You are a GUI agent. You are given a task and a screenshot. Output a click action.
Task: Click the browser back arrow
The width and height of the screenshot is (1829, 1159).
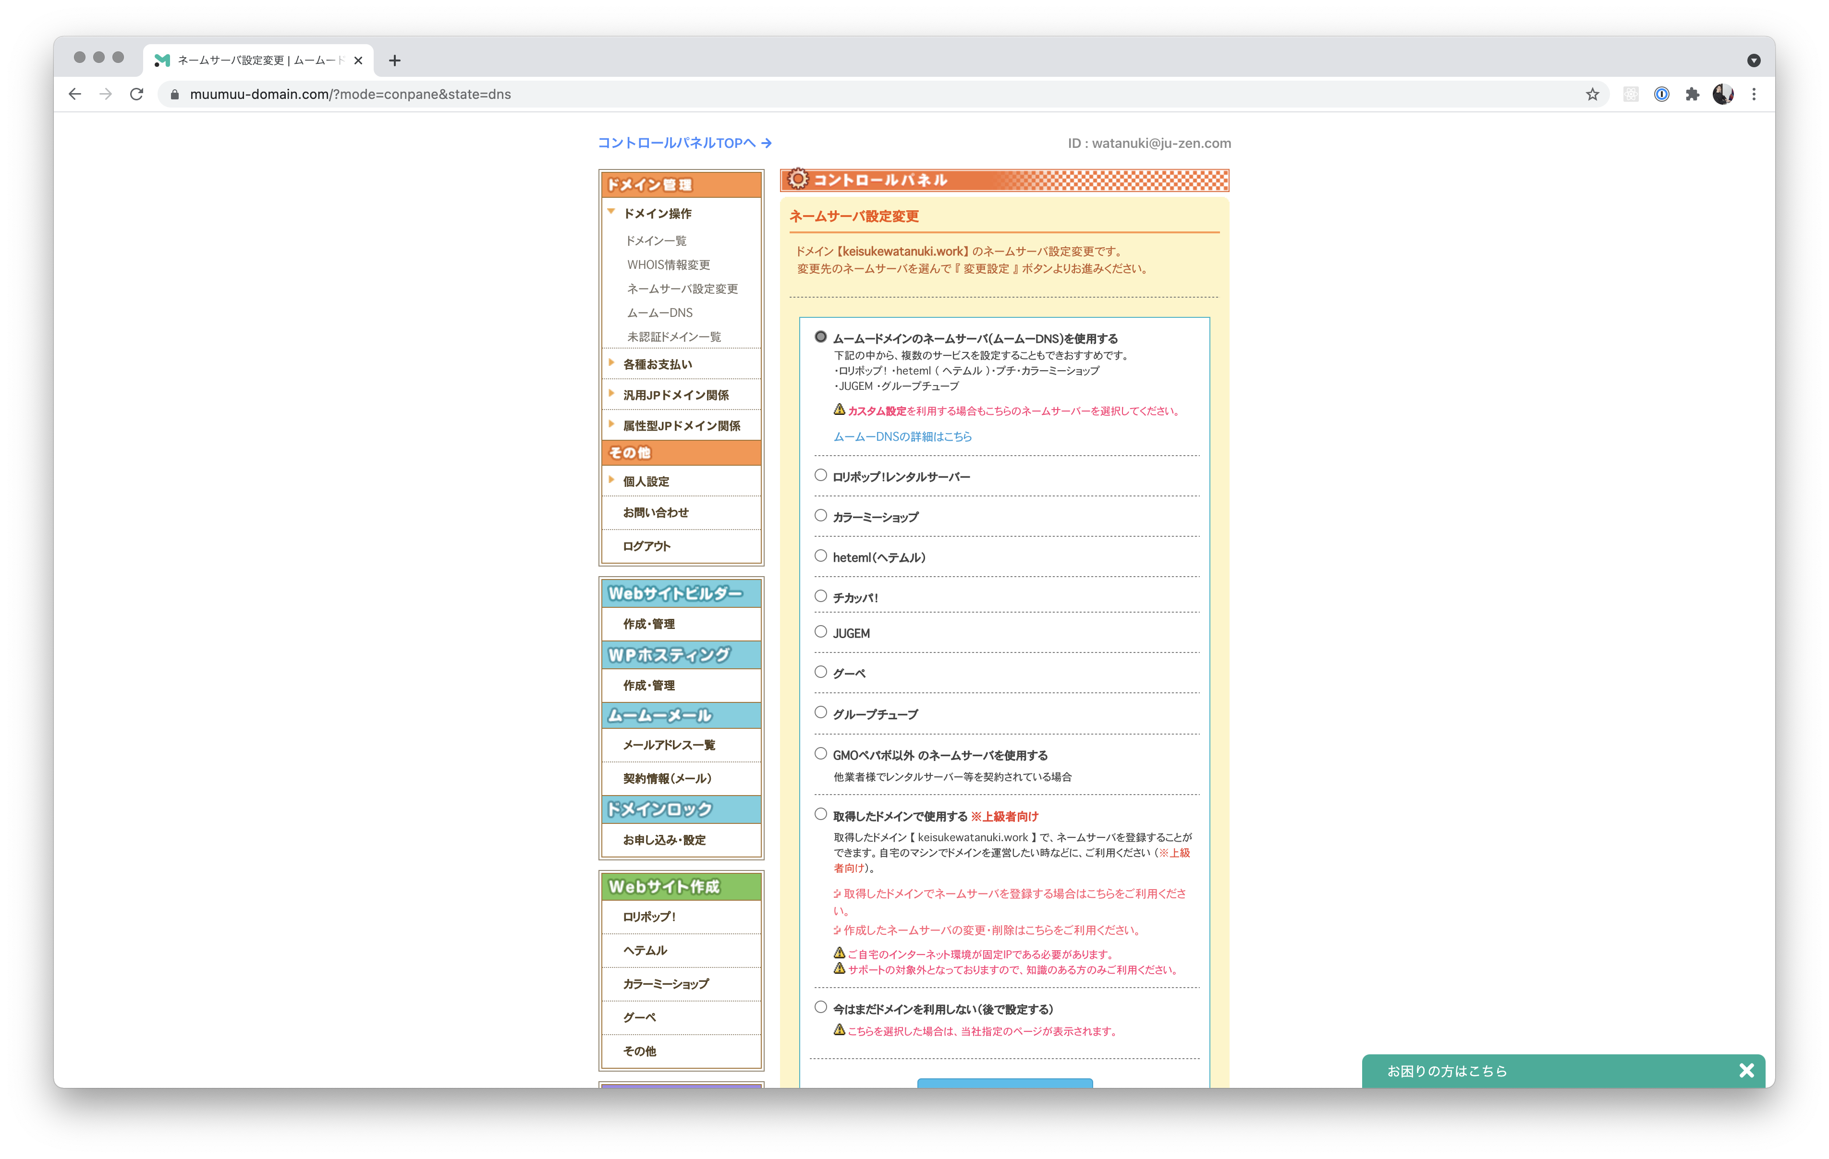[x=74, y=94]
